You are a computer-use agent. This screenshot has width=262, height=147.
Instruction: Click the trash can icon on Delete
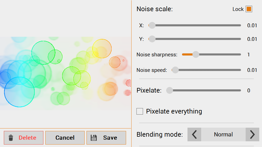[11, 138]
